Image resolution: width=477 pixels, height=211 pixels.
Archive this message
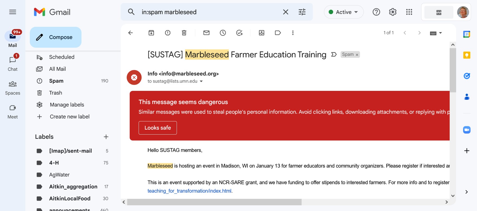click(x=151, y=33)
